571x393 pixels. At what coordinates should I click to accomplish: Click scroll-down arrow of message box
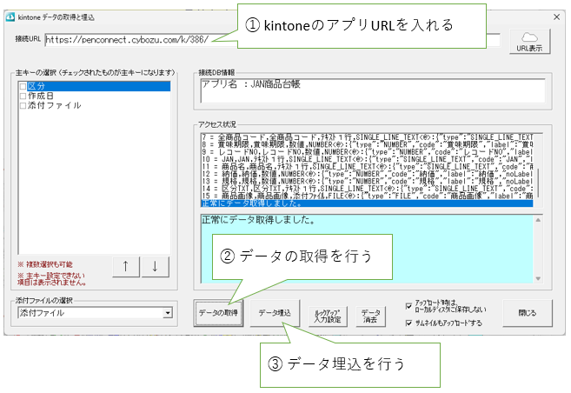pos(538,278)
